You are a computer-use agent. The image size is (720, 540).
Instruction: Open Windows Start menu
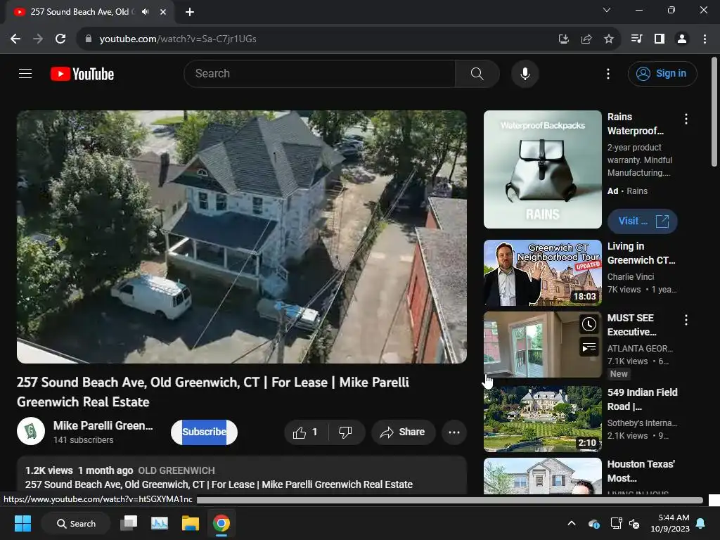coord(22,523)
